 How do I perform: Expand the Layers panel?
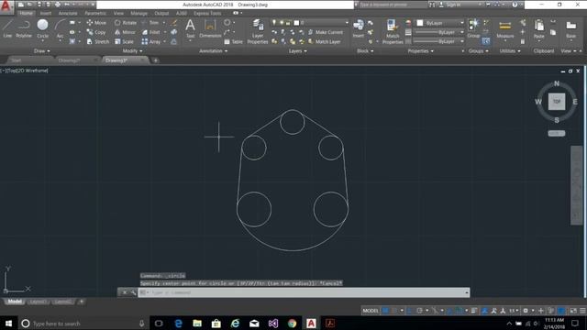pyautogui.click(x=297, y=51)
